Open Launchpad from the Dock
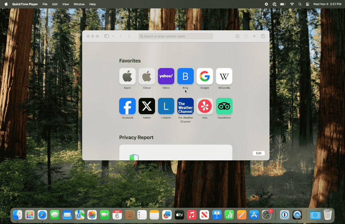 (30, 215)
